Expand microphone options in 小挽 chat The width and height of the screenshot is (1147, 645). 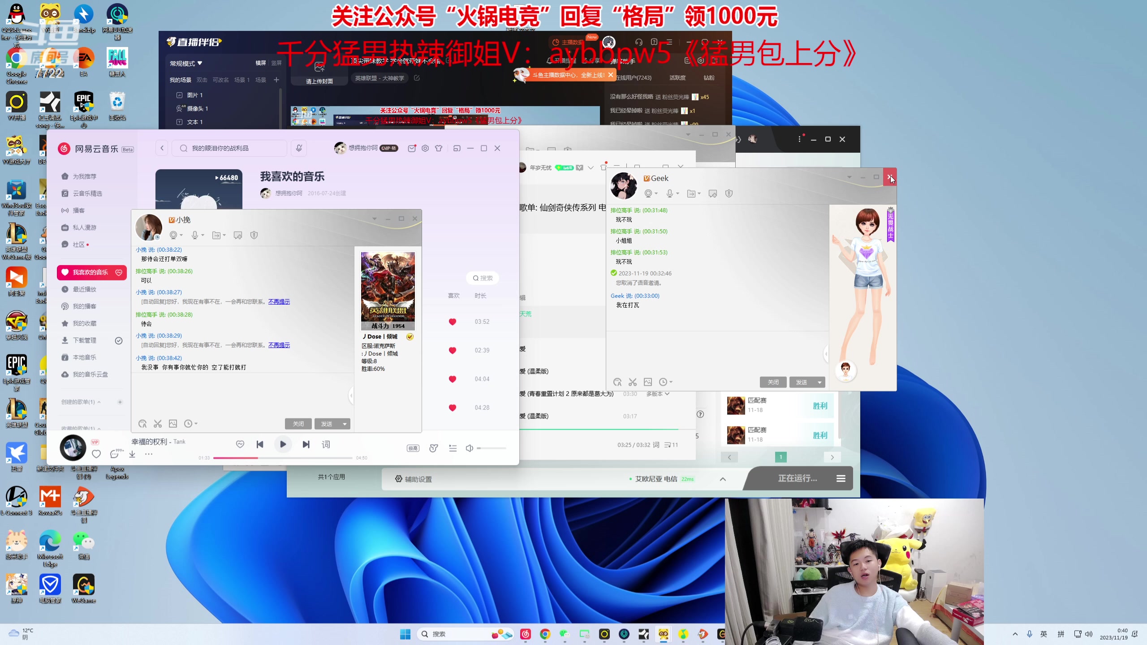pyautogui.click(x=203, y=235)
